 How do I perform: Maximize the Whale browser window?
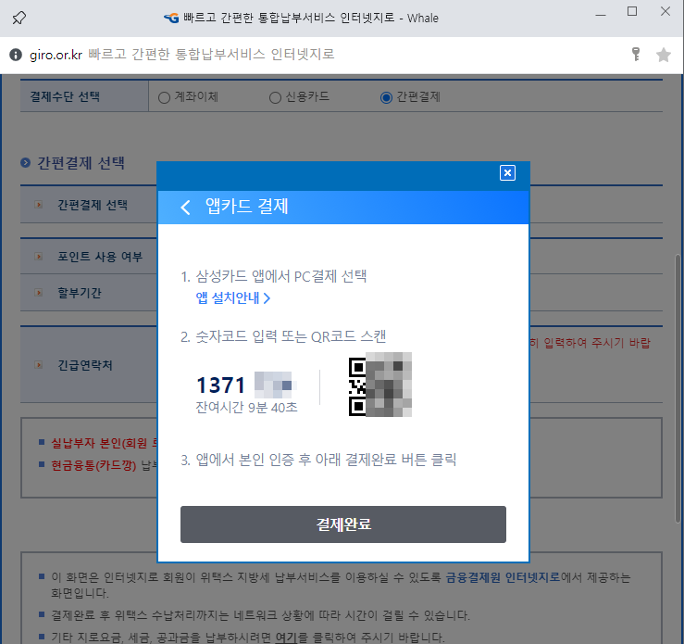(x=632, y=11)
